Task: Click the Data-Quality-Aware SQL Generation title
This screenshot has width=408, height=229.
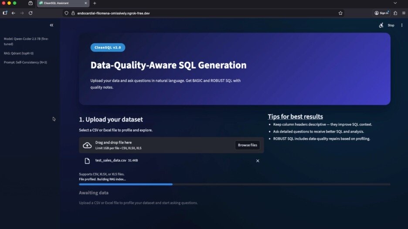Action: [x=168, y=65]
